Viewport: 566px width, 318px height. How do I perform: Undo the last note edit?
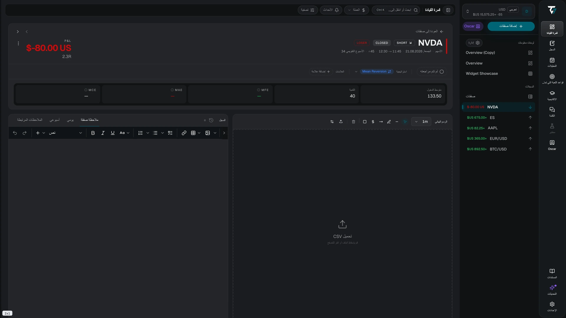(15, 133)
